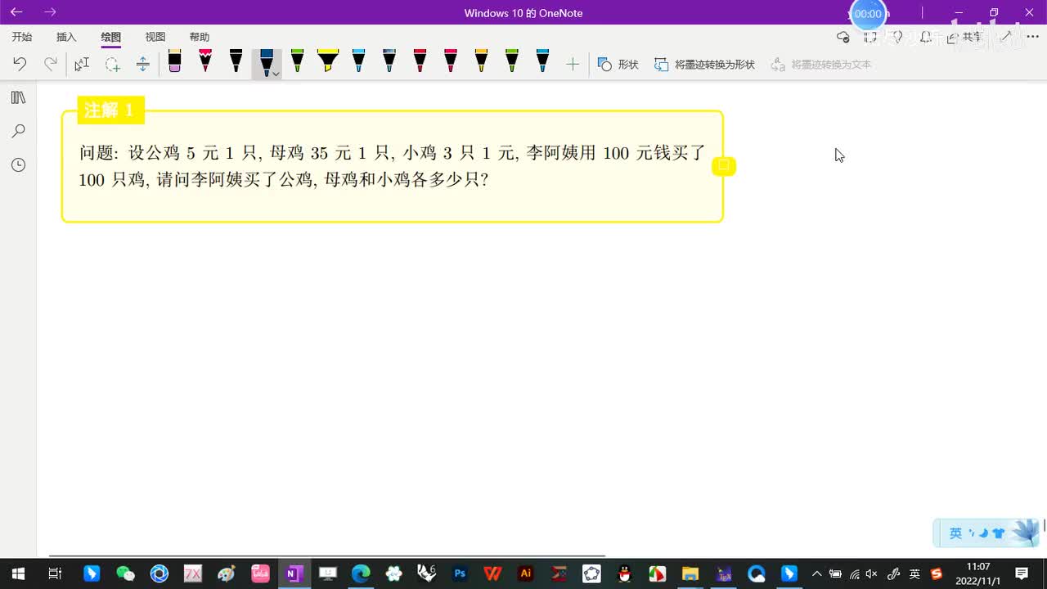Image resolution: width=1047 pixels, height=589 pixels.
Task: Select the yellow highlighter
Action: (x=328, y=61)
